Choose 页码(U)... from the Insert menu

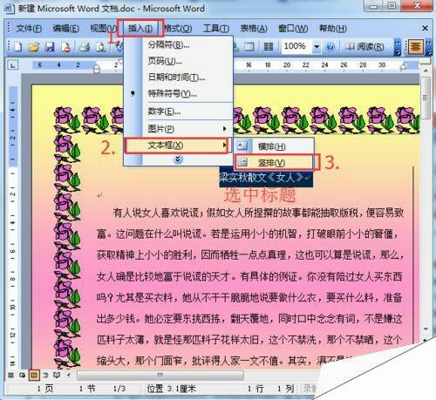coord(178,61)
